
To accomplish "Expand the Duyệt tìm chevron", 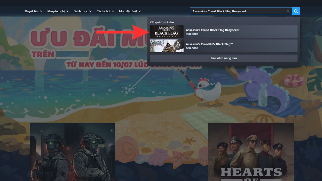I will point(41,11).
